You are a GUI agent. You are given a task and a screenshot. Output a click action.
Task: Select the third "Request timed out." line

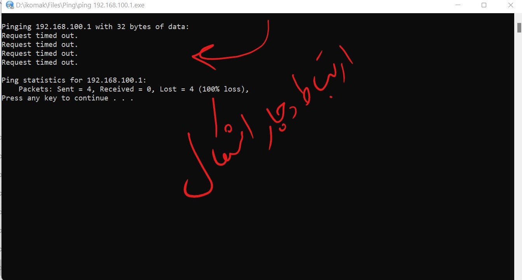40,54
